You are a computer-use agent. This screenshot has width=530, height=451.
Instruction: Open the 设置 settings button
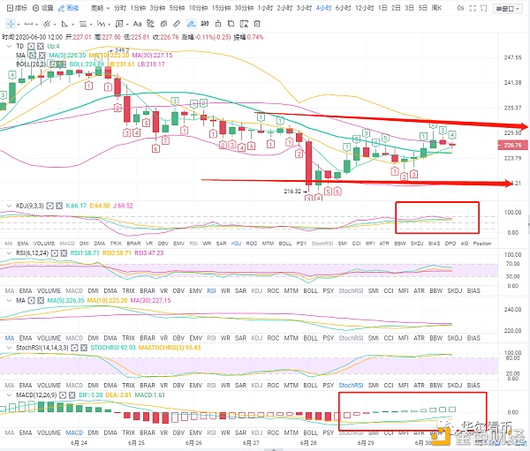tap(43, 8)
